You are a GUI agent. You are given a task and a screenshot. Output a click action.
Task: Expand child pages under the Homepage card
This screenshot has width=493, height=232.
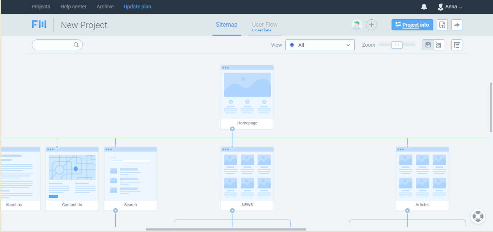coord(232,129)
